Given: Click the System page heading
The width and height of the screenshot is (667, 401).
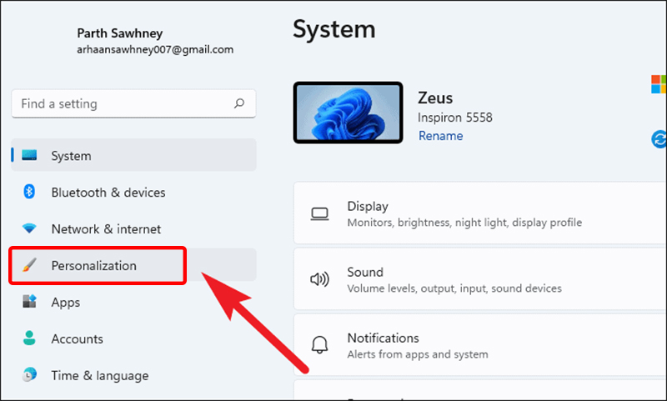Looking at the screenshot, I should [334, 30].
